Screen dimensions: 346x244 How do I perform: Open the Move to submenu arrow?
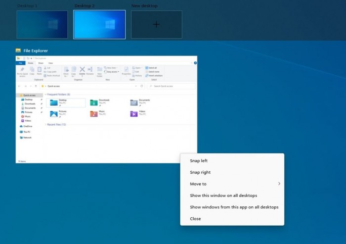(x=279, y=184)
